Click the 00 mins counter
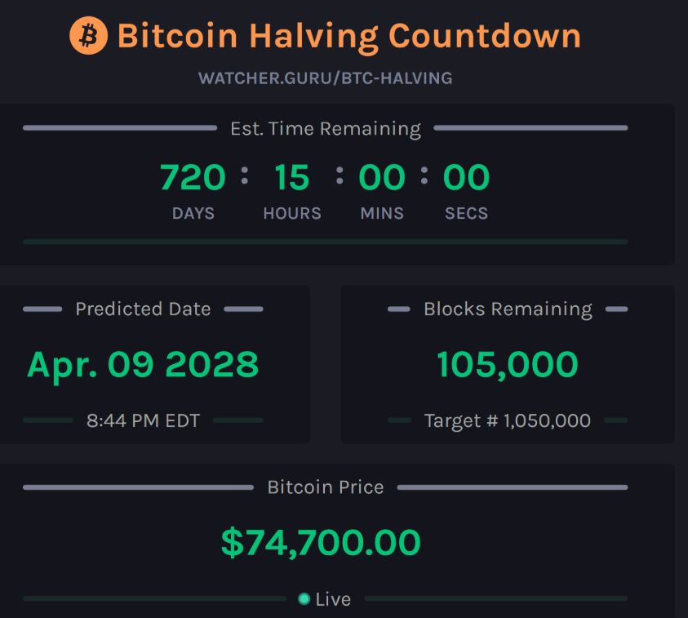Image resolution: width=688 pixels, height=618 pixels. [x=381, y=178]
